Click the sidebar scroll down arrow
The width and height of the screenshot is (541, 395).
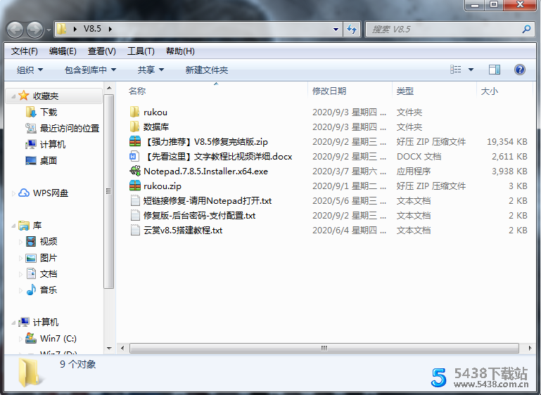109,348
